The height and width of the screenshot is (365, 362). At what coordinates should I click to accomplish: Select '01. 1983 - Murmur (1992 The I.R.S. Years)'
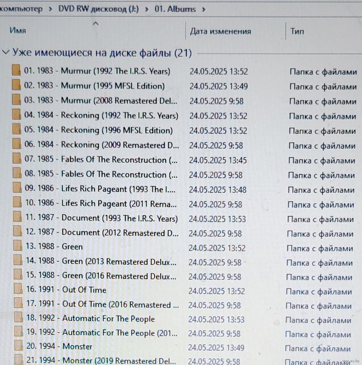click(97, 71)
